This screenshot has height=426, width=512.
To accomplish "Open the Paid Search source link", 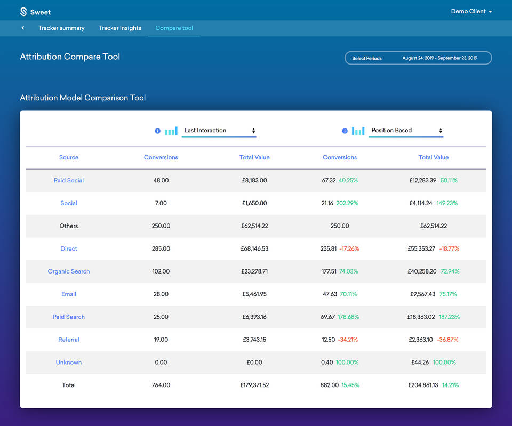I will 69,317.
